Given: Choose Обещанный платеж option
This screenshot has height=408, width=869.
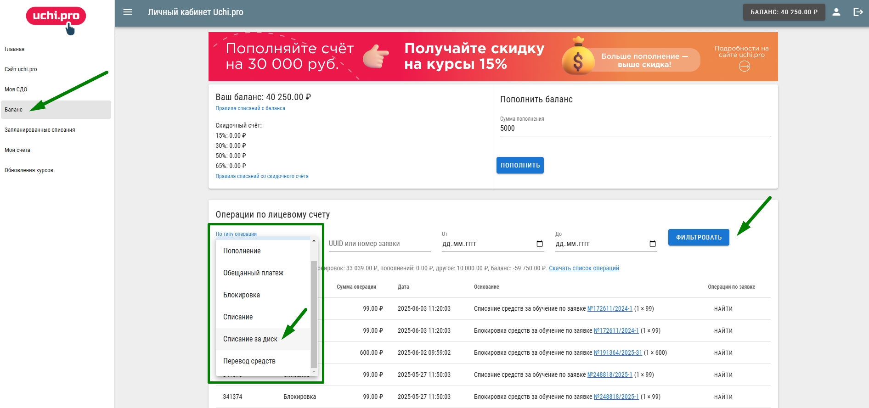Looking at the screenshot, I should click(263, 273).
